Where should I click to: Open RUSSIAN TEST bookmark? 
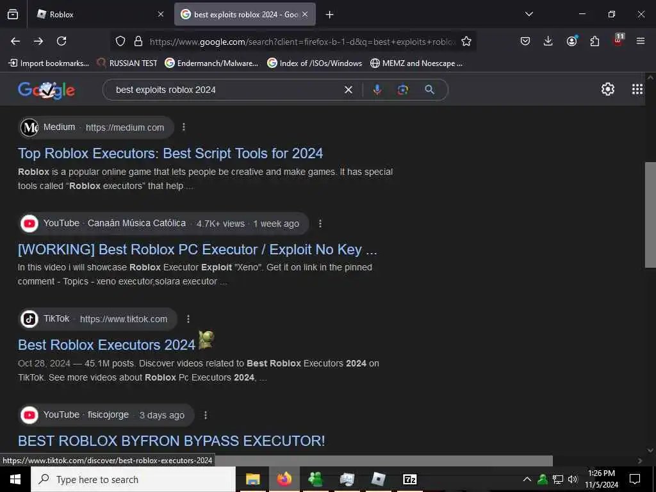[127, 63]
